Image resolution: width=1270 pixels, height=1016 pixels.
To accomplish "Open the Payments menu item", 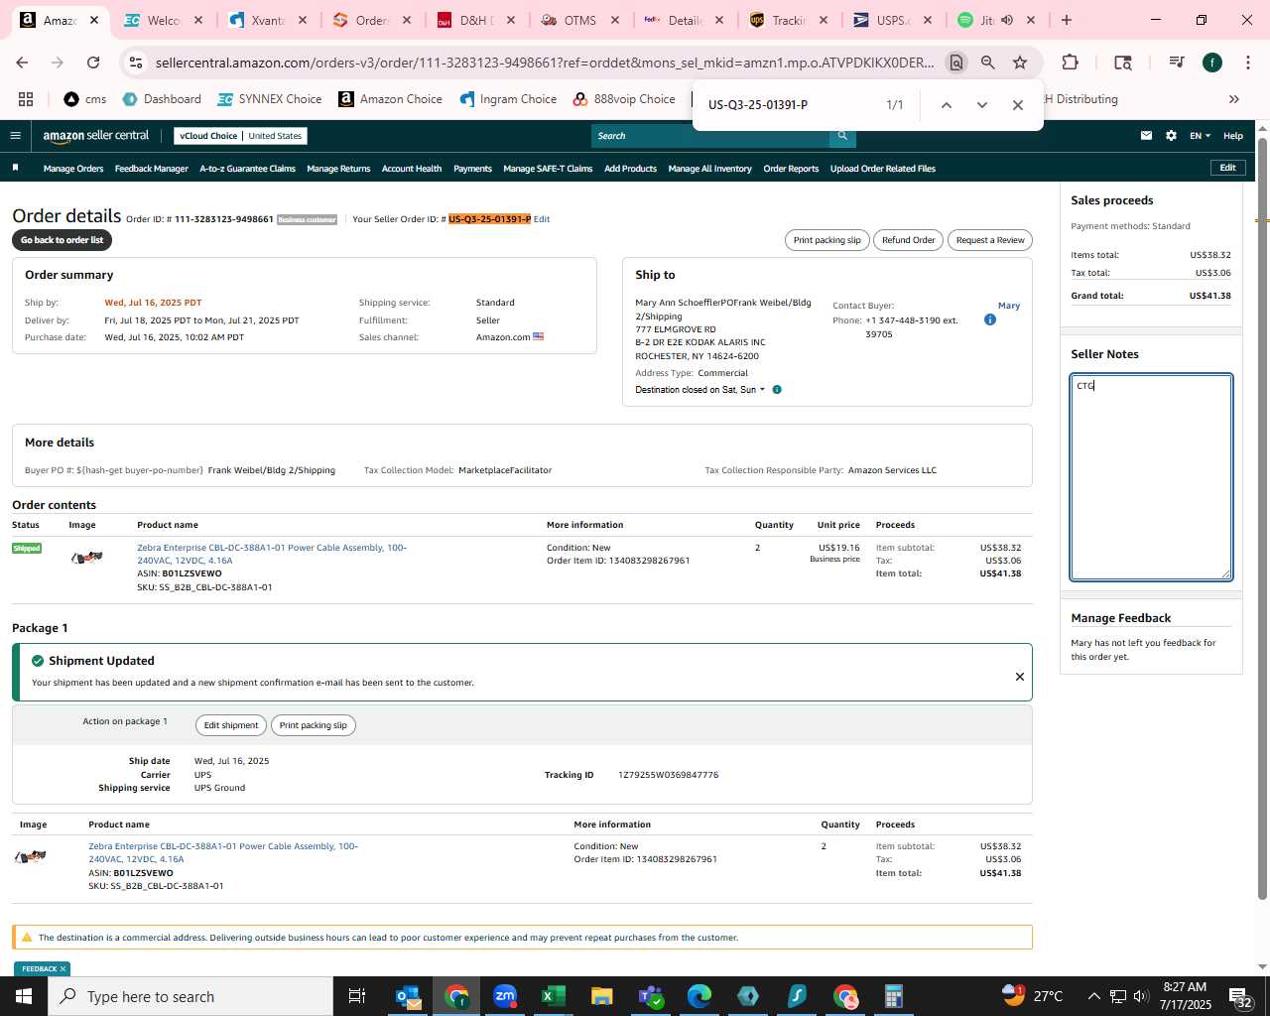I will pyautogui.click(x=472, y=169).
